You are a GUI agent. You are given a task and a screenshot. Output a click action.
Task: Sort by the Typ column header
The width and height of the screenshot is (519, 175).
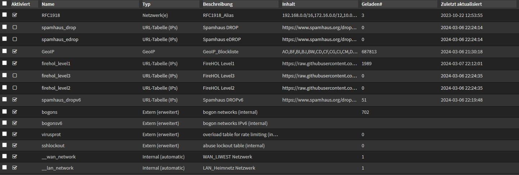(146, 4)
